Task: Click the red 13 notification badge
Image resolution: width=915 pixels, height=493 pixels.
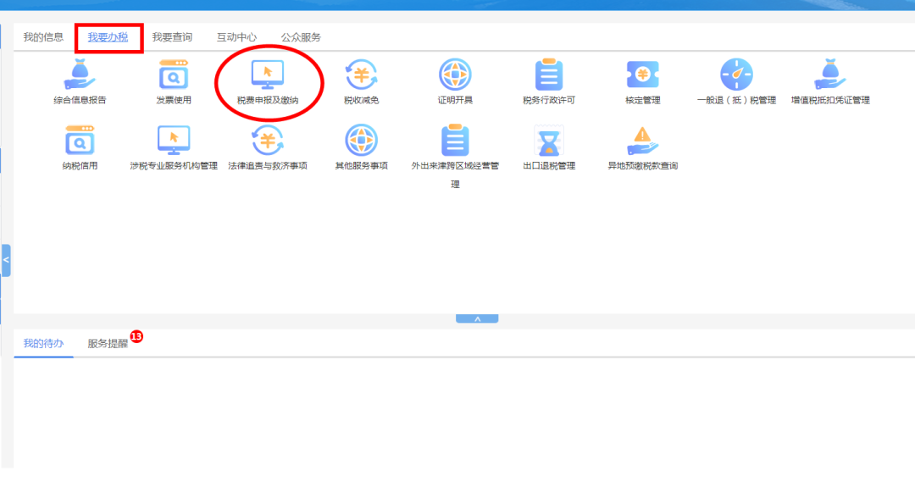Action: click(136, 336)
